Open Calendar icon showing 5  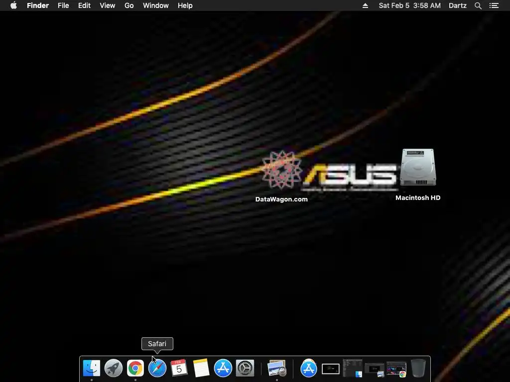[179, 368]
